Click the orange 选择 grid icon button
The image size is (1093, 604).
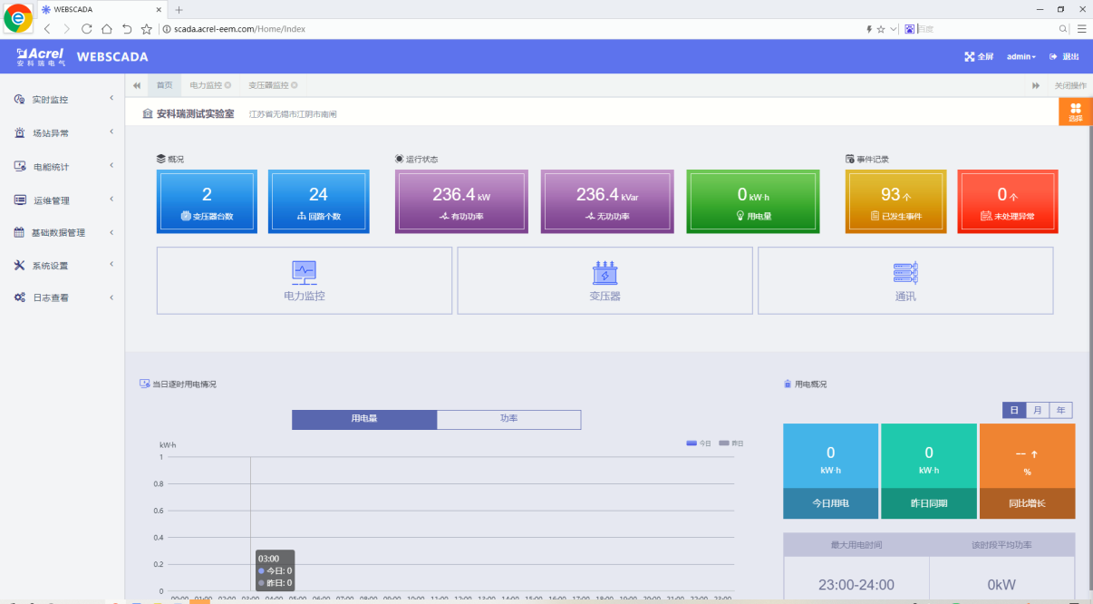pyautogui.click(x=1075, y=112)
